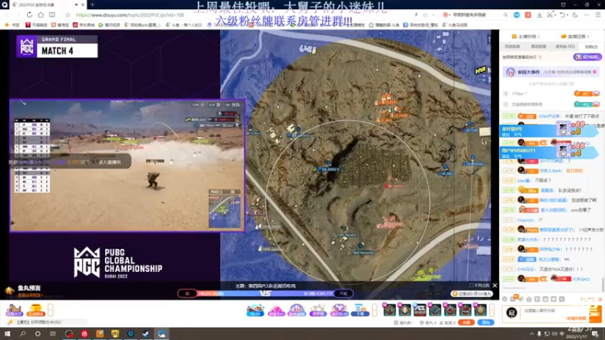Click the chat avatar badge icon
Viewport: 605px width, 340px height.
coord(512,313)
